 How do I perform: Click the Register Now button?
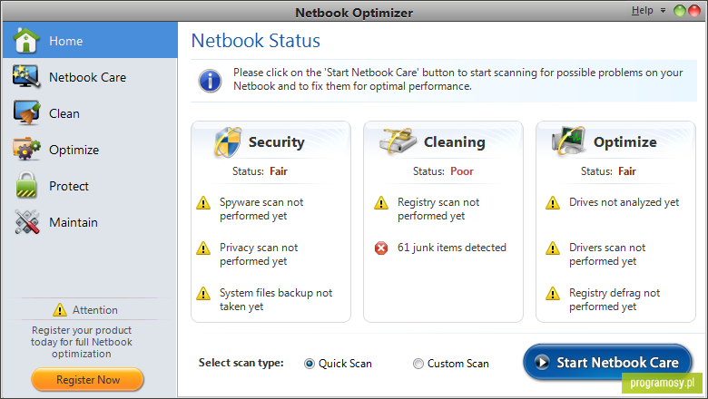[88, 380]
